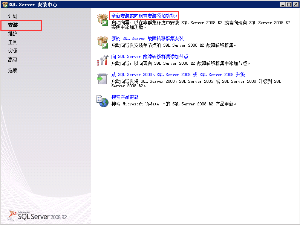Click the 全新安装或向现有安装添加功能 link
This screenshot has width=300, height=225.
[x=144, y=16]
